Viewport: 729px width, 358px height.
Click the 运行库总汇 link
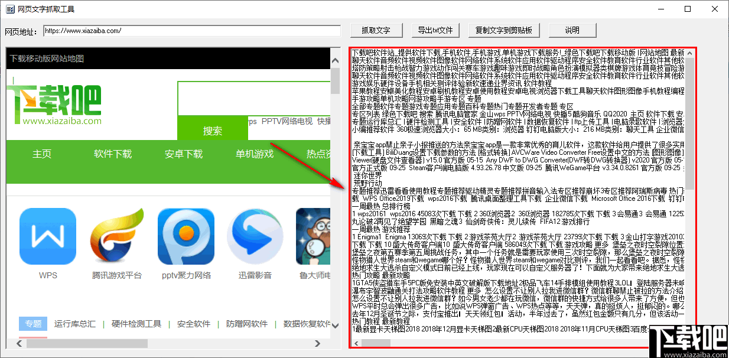click(75, 324)
